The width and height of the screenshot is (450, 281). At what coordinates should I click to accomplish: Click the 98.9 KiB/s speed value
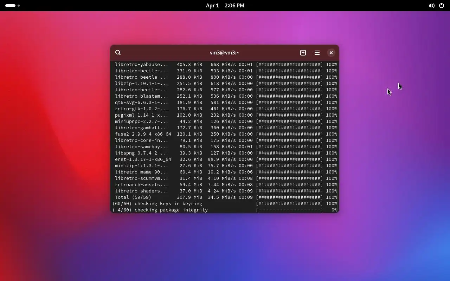[222, 159]
